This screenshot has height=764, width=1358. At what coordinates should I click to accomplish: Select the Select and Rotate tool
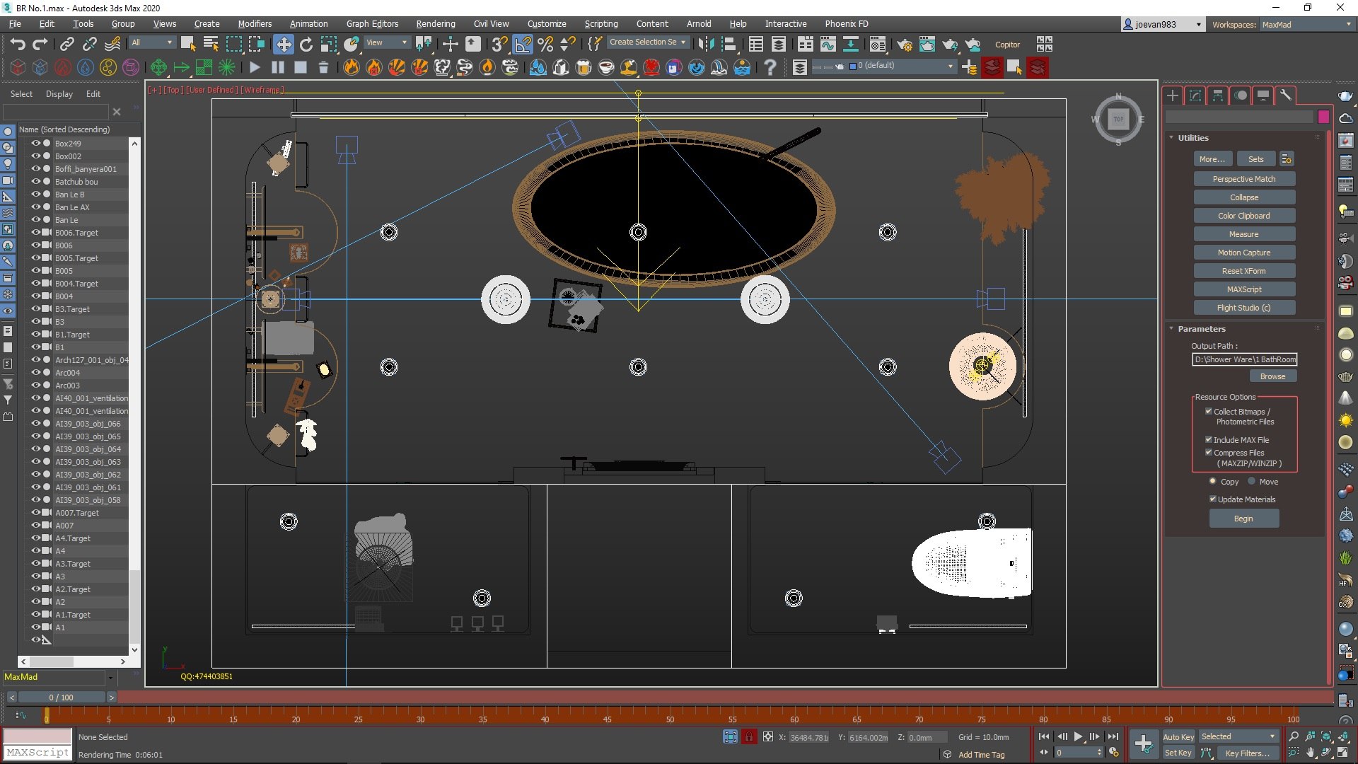(x=306, y=45)
